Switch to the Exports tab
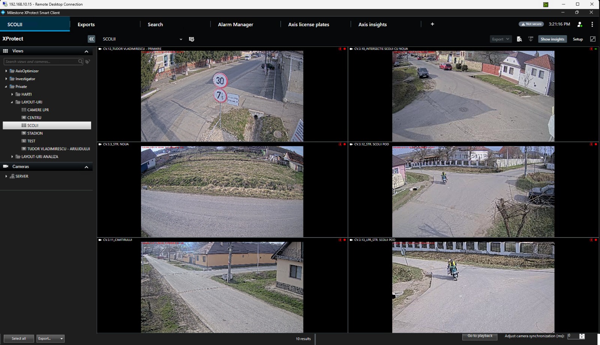Image resolution: width=600 pixels, height=345 pixels. tap(86, 24)
